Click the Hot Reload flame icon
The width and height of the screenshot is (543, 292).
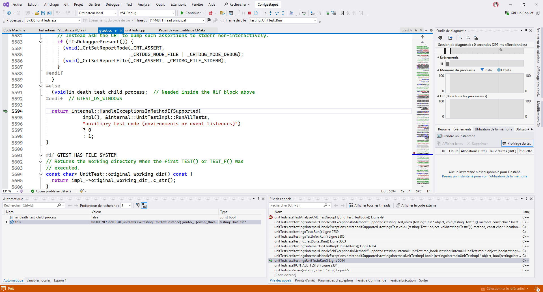(x=210, y=13)
